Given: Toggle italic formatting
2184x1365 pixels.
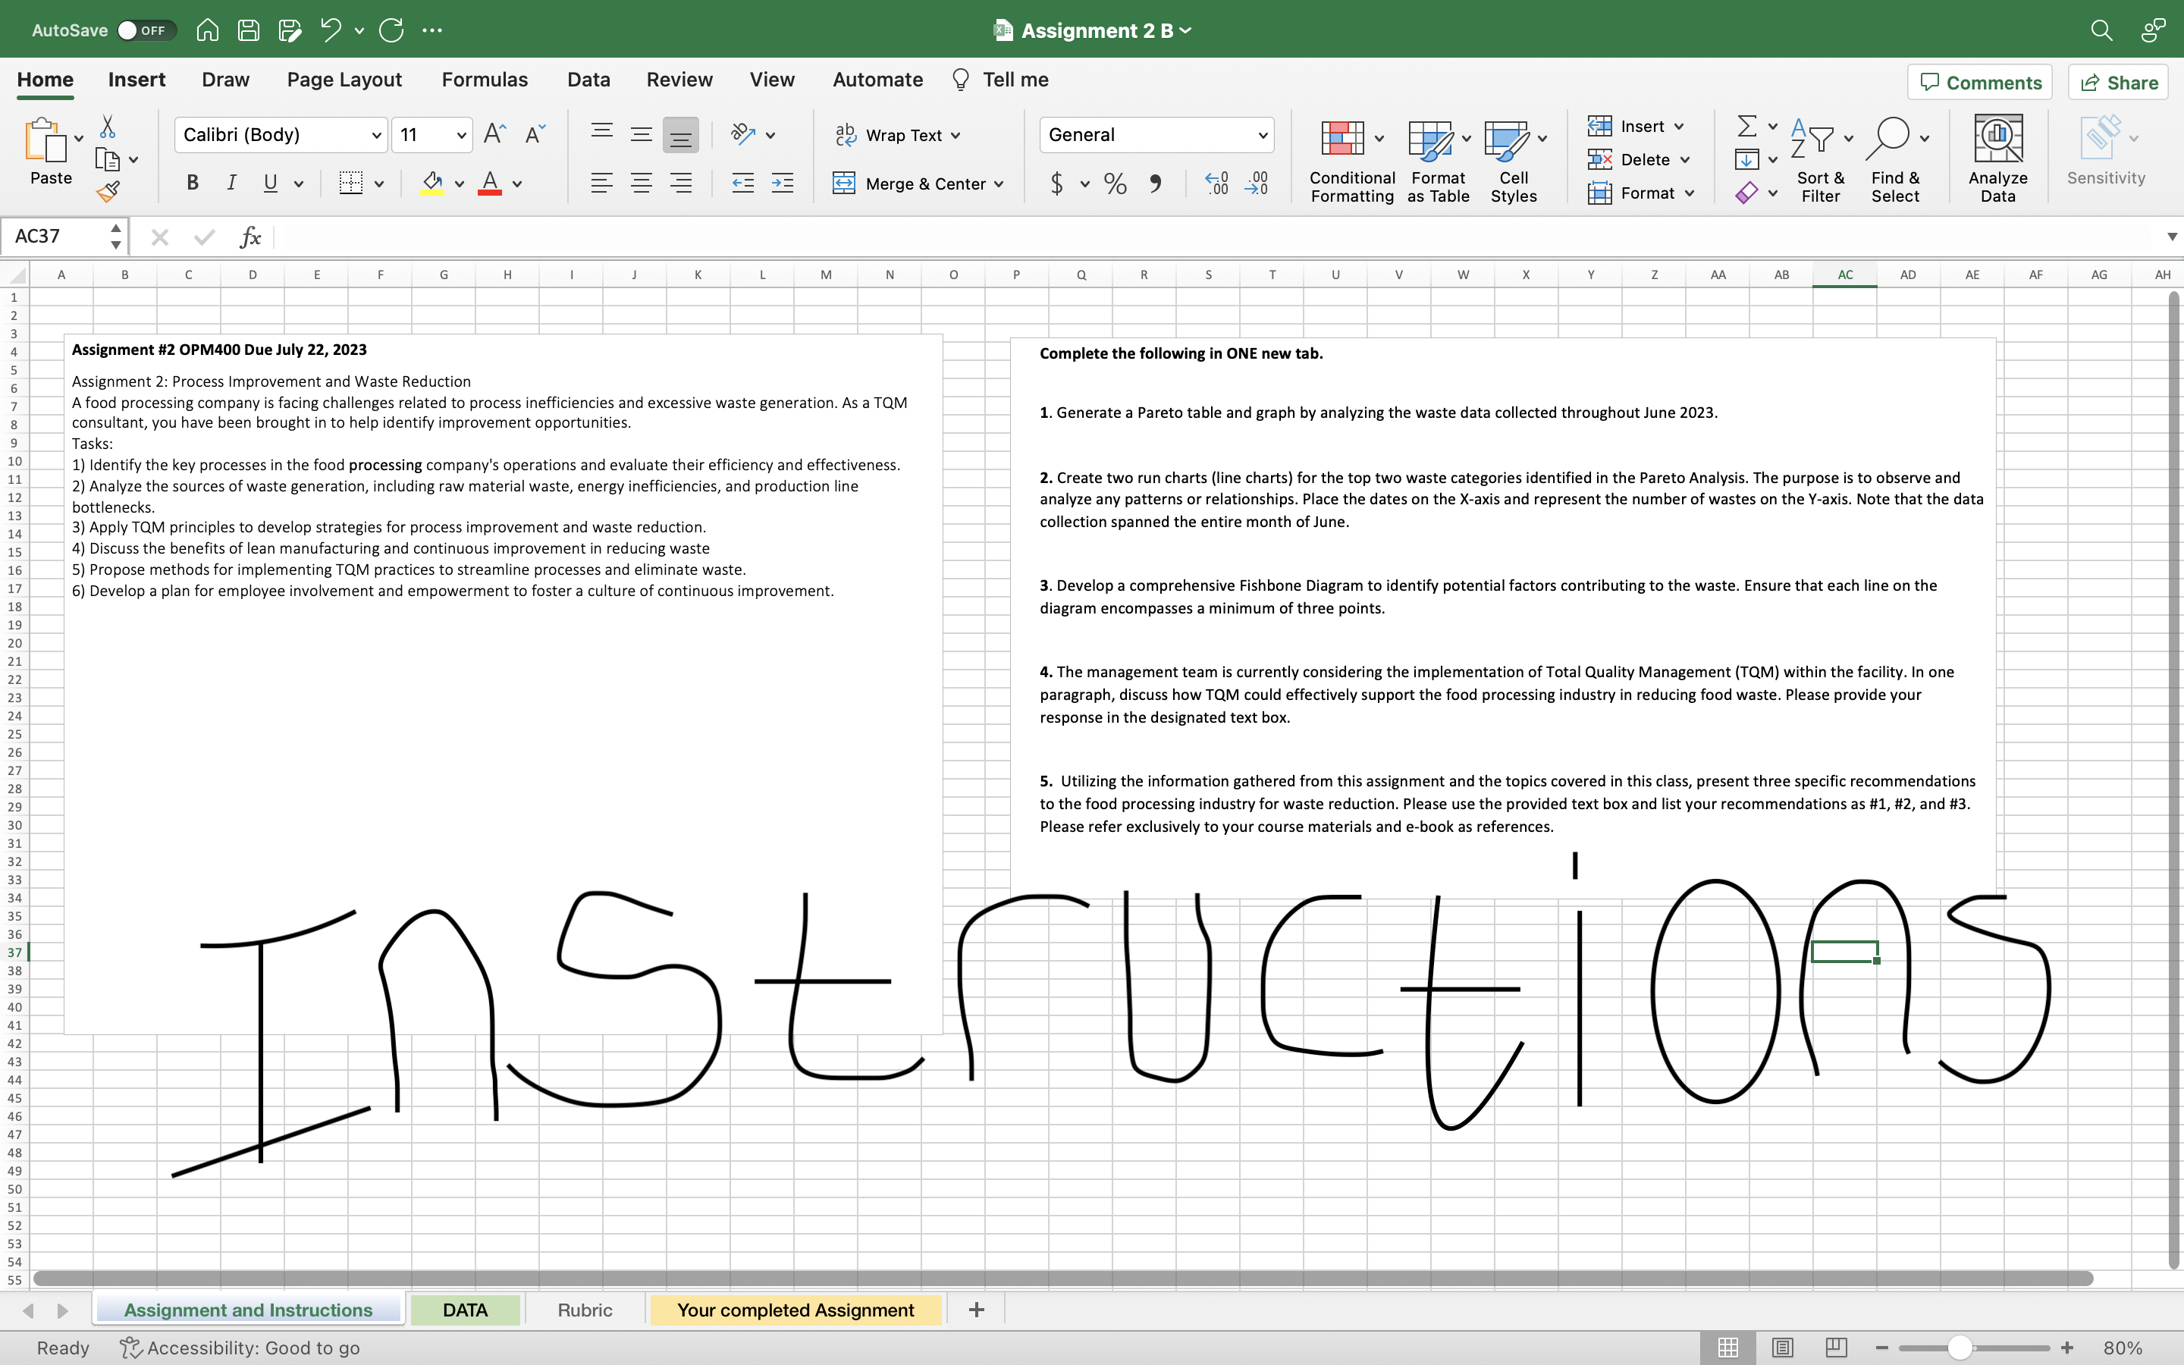Looking at the screenshot, I should 231,184.
